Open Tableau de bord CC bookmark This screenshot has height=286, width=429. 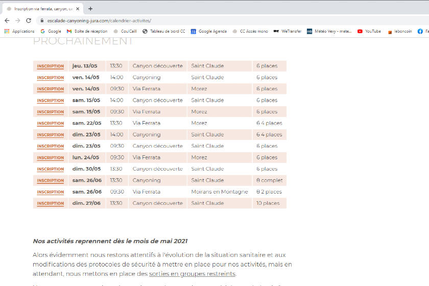pos(163,31)
